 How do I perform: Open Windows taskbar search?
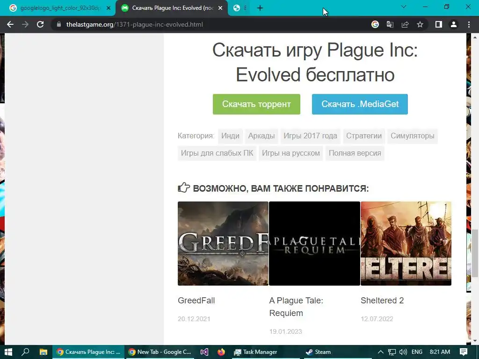click(x=25, y=352)
